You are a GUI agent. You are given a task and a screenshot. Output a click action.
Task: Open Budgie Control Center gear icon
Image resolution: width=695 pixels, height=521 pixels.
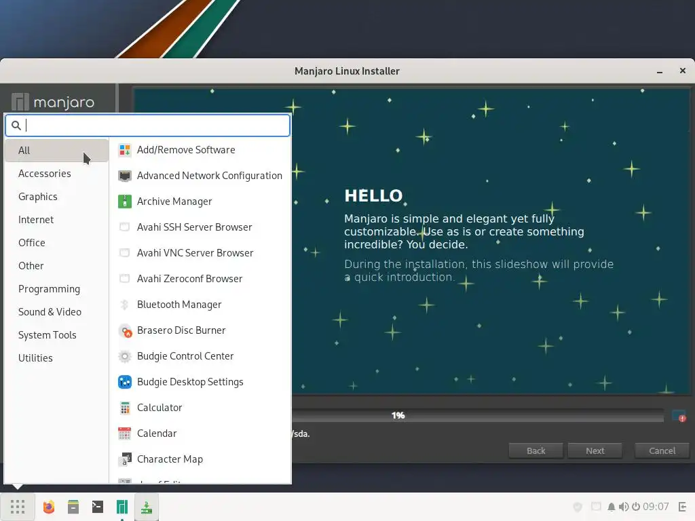pyautogui.click(x=125, y=356)
